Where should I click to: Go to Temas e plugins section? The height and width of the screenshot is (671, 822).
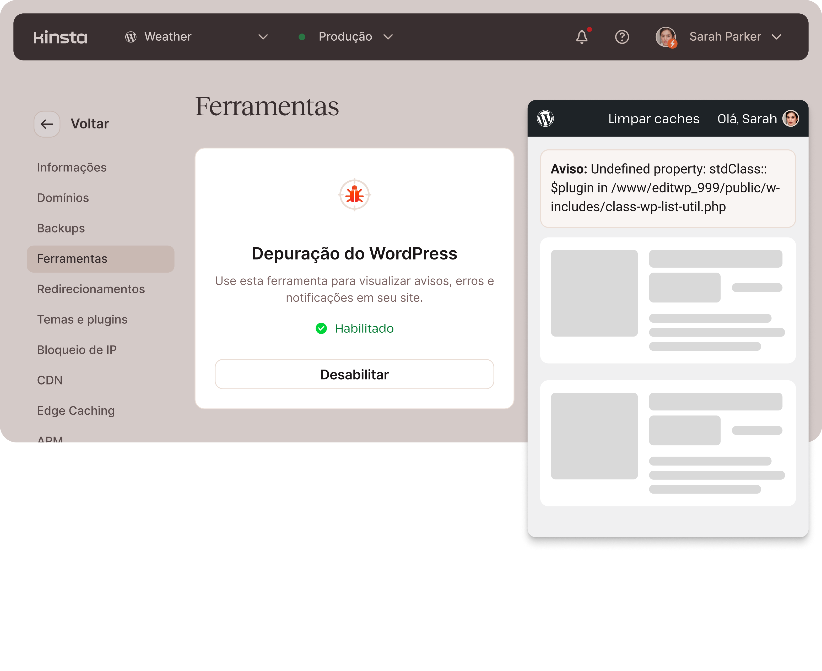82,320
